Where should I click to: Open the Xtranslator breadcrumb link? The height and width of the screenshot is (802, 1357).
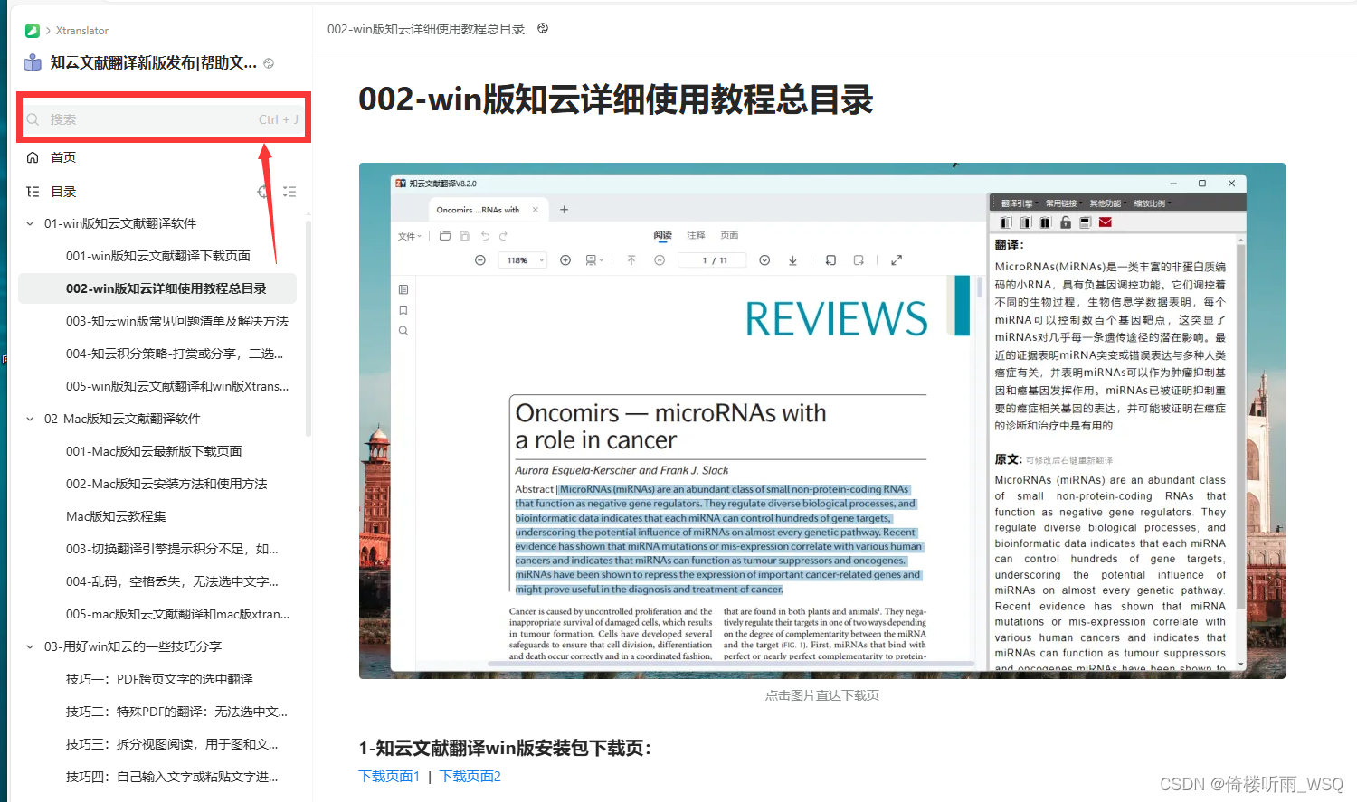81,31
